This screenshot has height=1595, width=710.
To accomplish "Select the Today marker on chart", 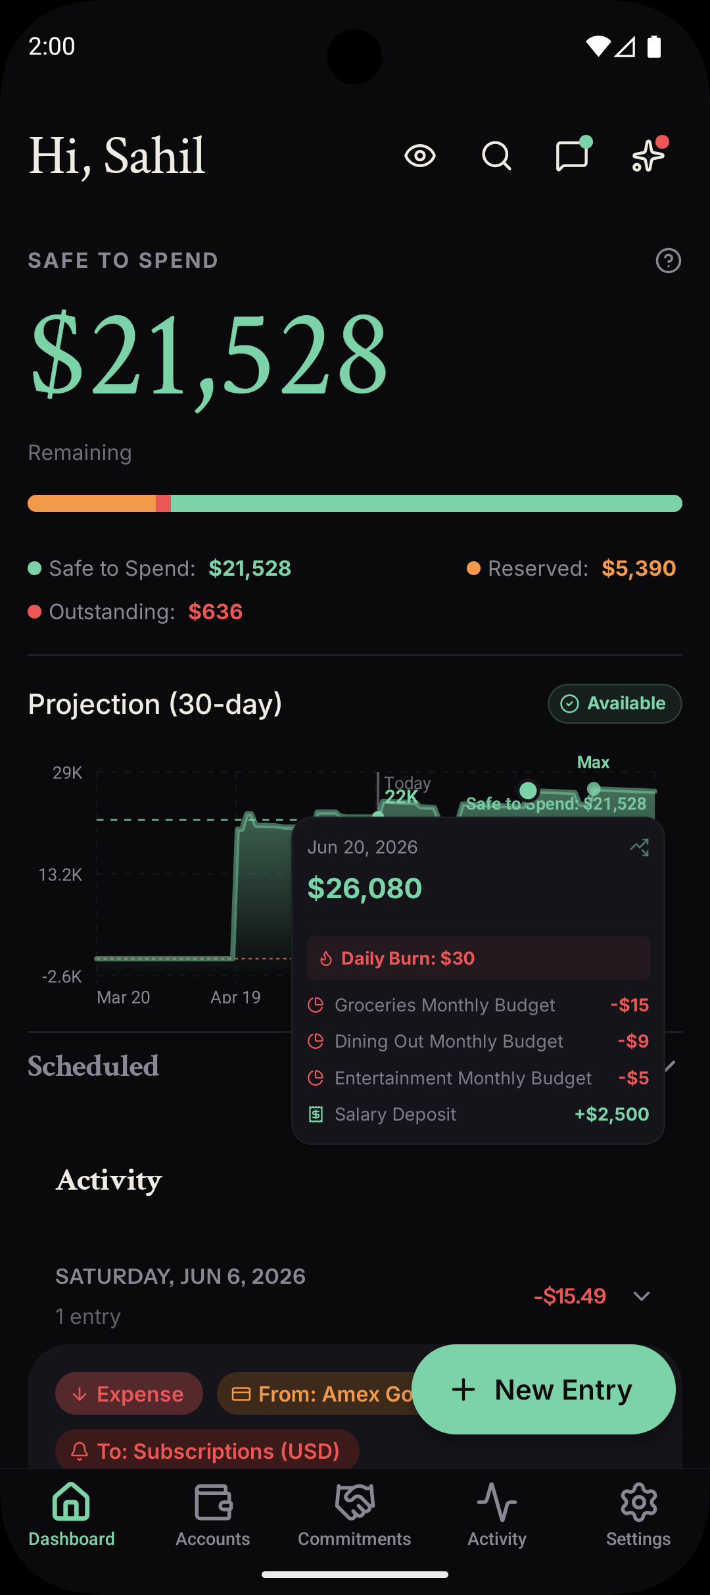I will tap(378, 815).
